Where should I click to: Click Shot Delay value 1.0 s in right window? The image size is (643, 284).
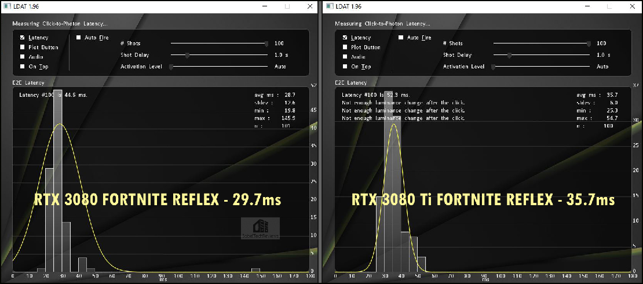603,55
